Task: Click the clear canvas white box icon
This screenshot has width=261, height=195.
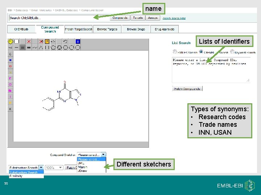Action: [16, 41]
